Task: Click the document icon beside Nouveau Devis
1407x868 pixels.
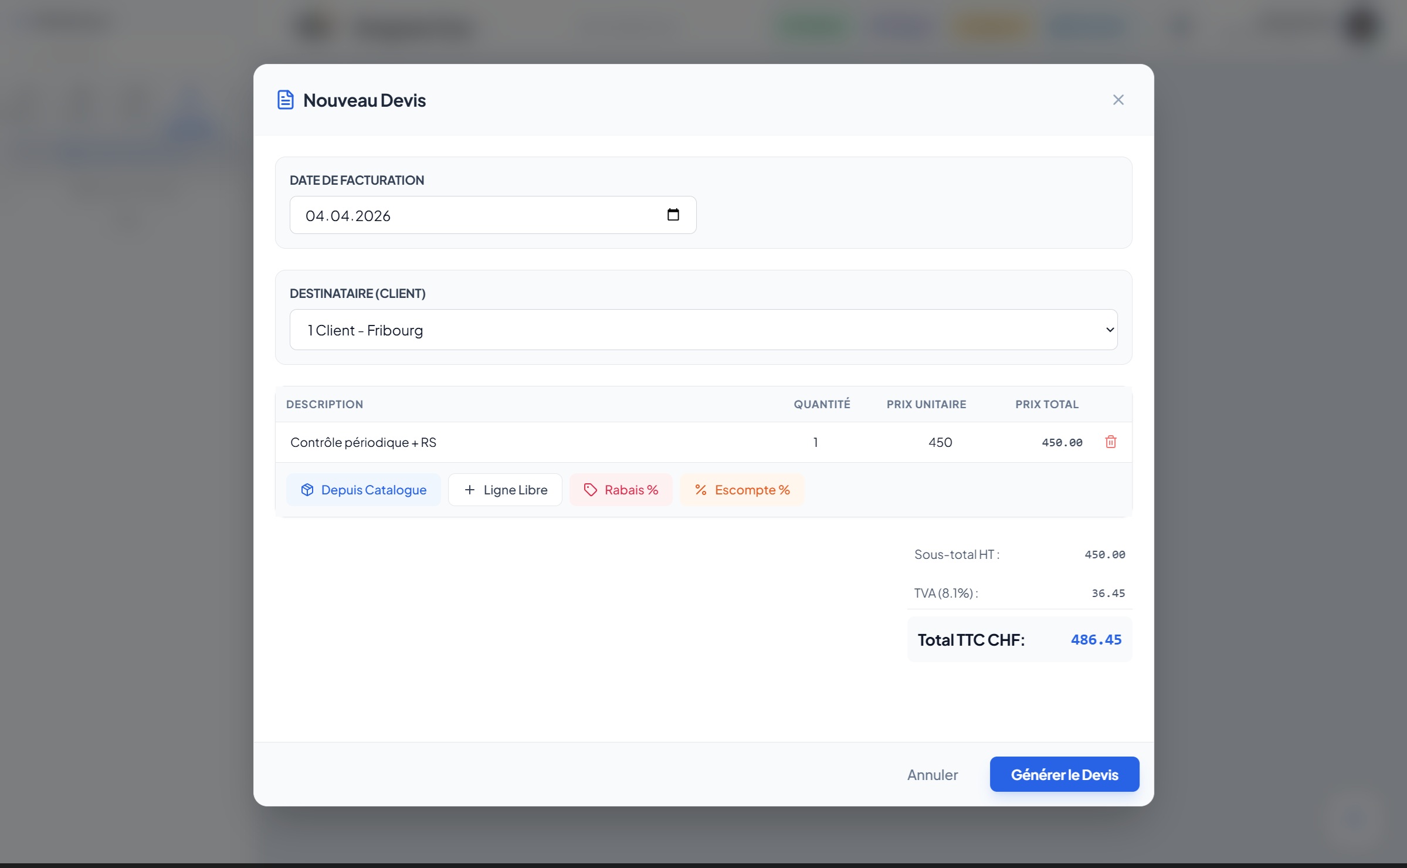Action: tap(286, 100)
